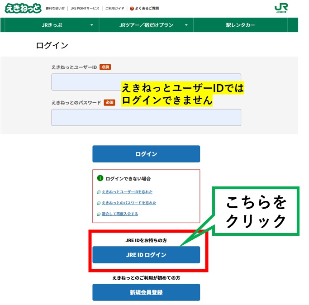Click the green info icon by ログインできない場合
This screenshot has width=309, height=305.
point(100,178)
